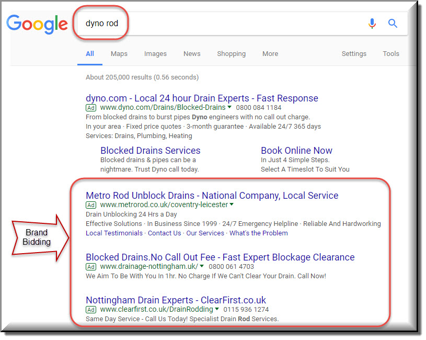Open the News tab

pyautogui.click(x=192, y=54)
